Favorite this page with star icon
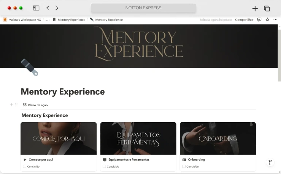281x174 pixels. click(x=267, y=20)
